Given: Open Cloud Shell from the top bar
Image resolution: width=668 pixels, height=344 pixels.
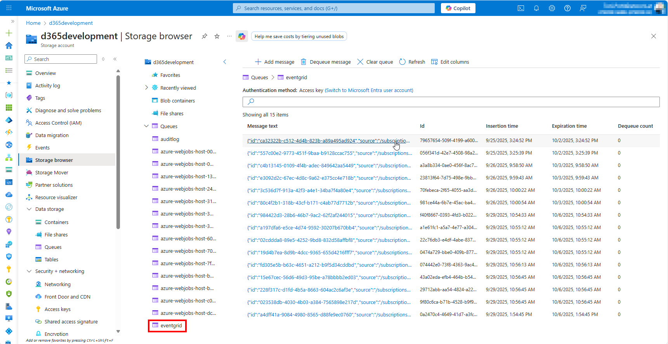Looking at the screenshot, I should click(x=521, y=8).
